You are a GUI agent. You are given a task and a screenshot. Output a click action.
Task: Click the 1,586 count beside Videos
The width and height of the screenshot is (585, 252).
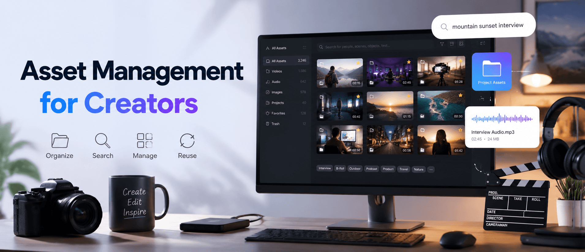click(302, 71)
